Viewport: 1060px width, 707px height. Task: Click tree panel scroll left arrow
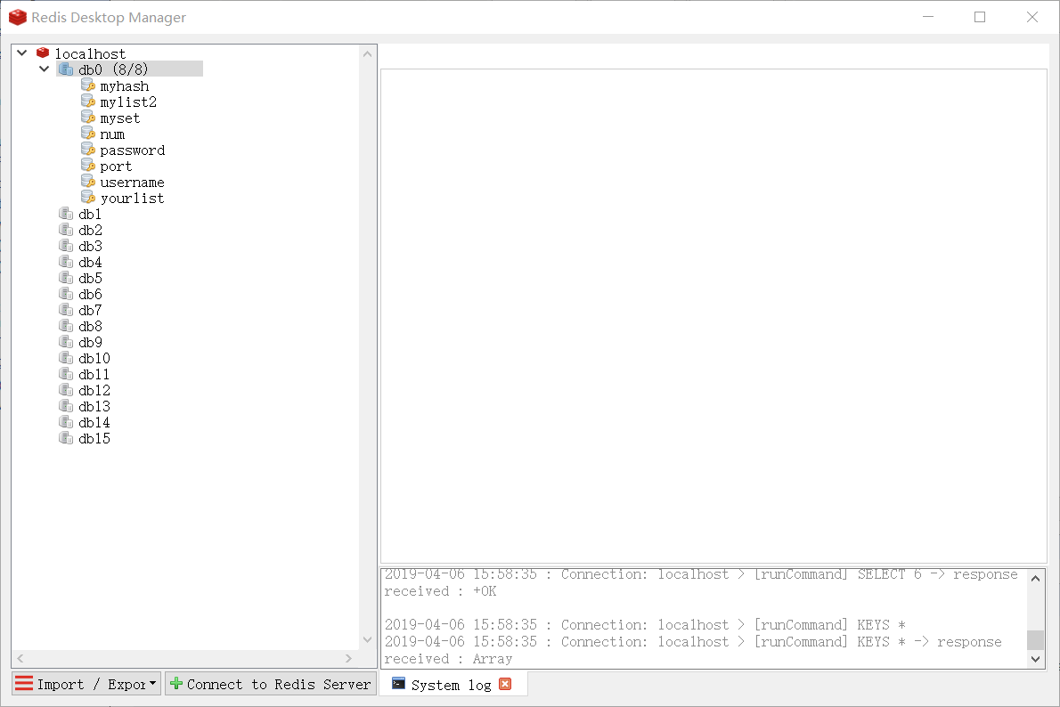[20, 658]
